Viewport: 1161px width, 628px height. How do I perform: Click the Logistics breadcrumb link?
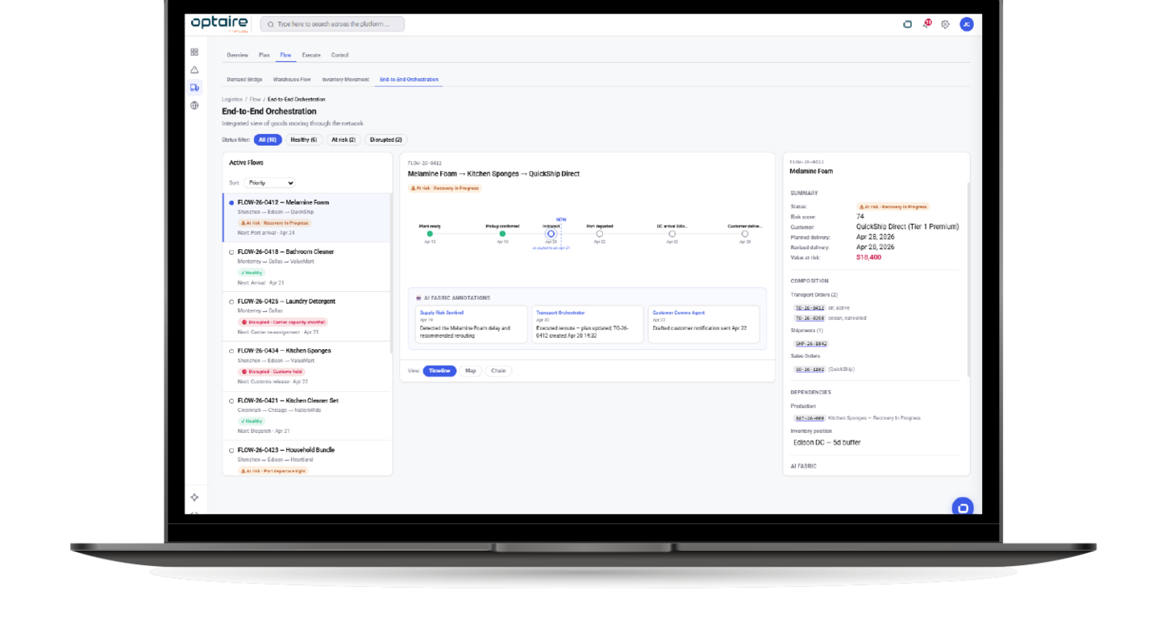(x=232, y=99)
